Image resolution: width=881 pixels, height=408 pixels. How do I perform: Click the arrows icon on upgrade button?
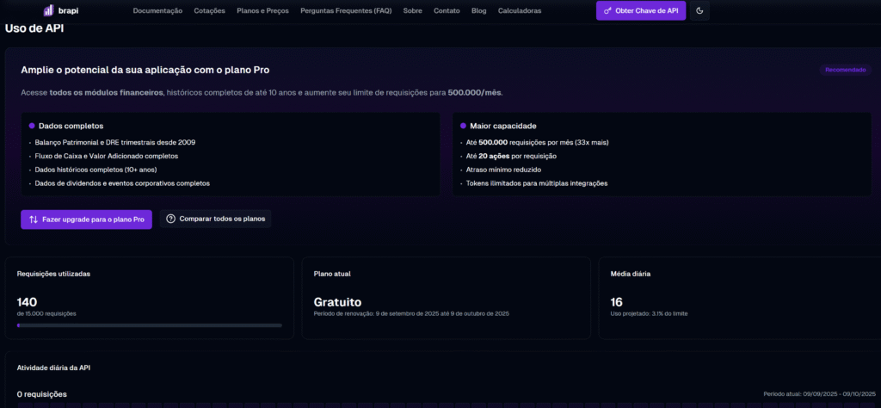34,219
